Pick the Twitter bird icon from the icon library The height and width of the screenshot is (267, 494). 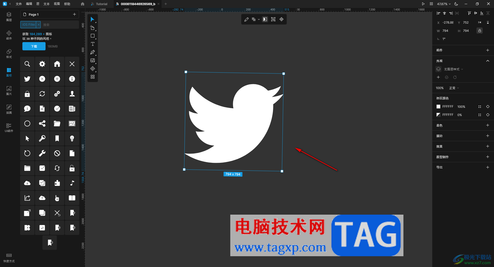click(x=27, y=79)
